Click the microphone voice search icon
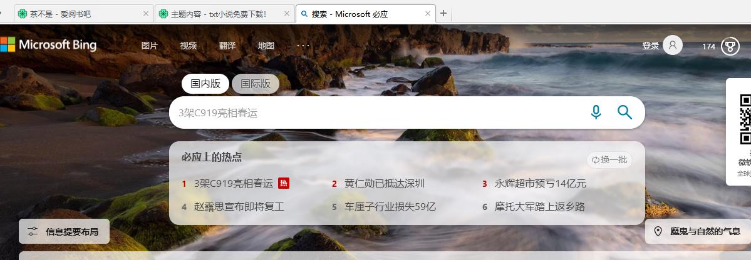Viewport: 751px width, 260px height. point(596,112)
